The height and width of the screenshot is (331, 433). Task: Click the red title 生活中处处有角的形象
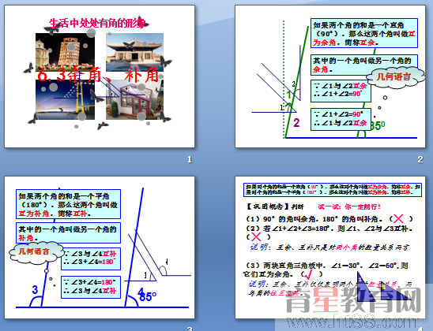pyautogui.click(x=97, y=24)
